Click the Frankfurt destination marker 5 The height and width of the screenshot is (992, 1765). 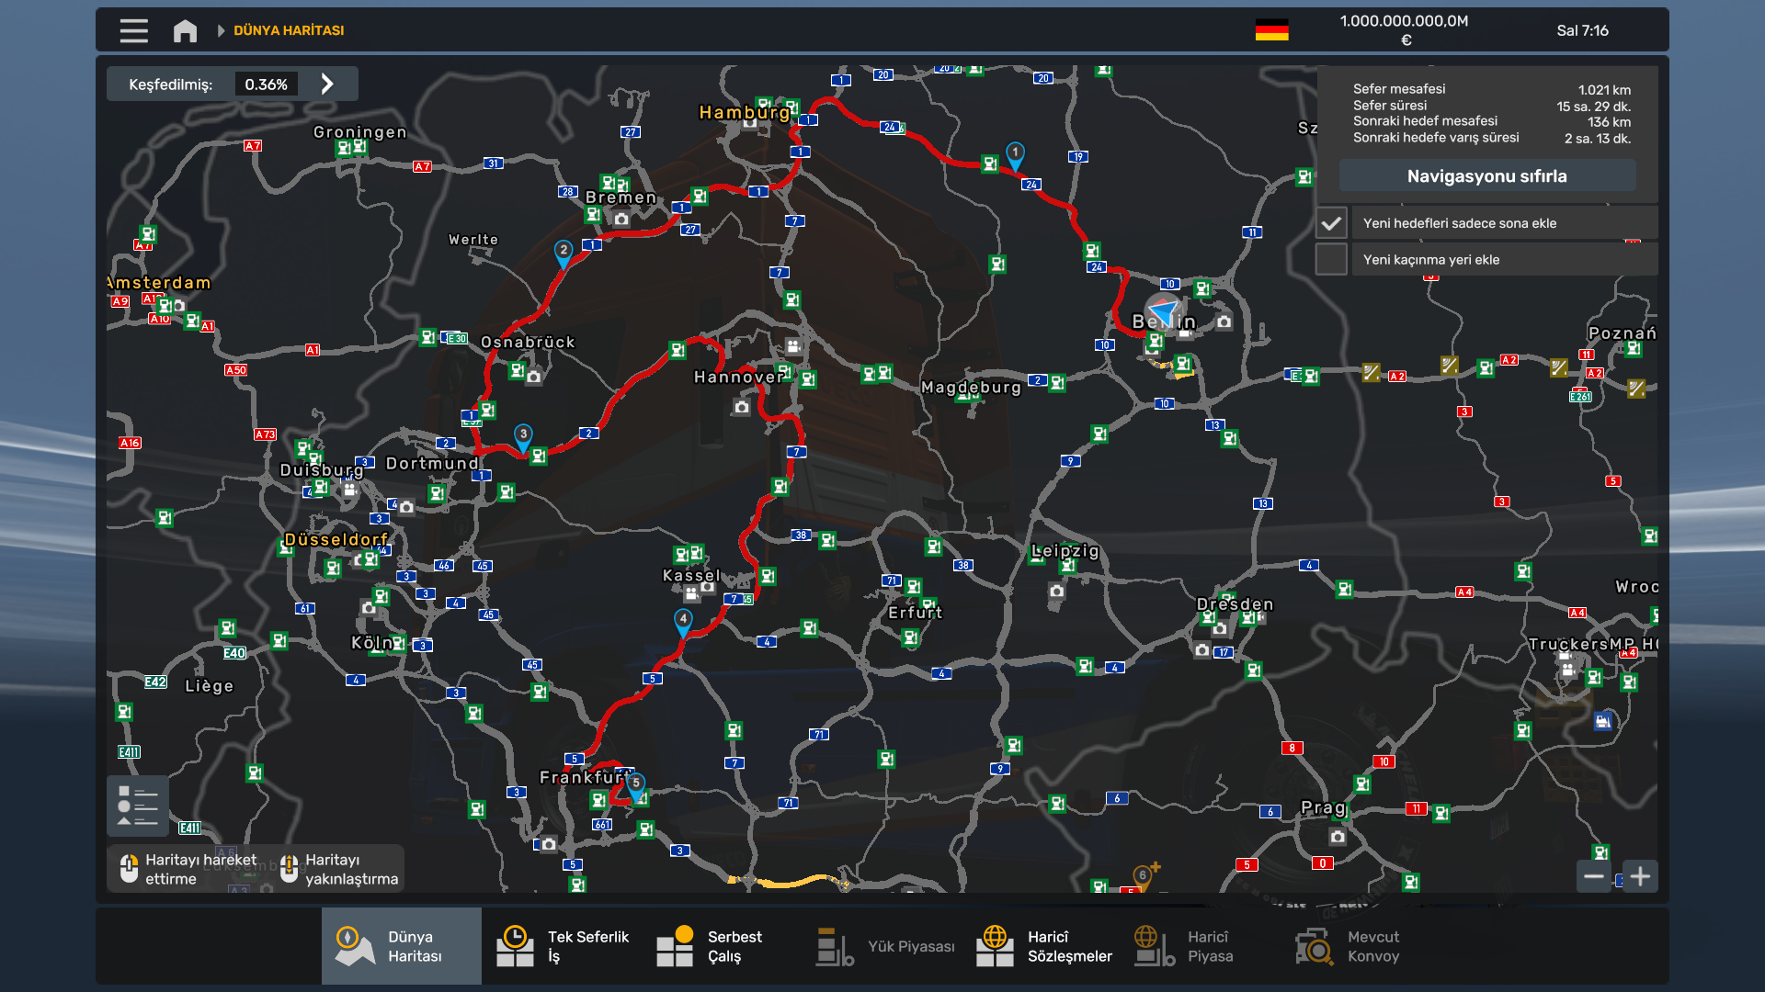(x=635, y=784)
